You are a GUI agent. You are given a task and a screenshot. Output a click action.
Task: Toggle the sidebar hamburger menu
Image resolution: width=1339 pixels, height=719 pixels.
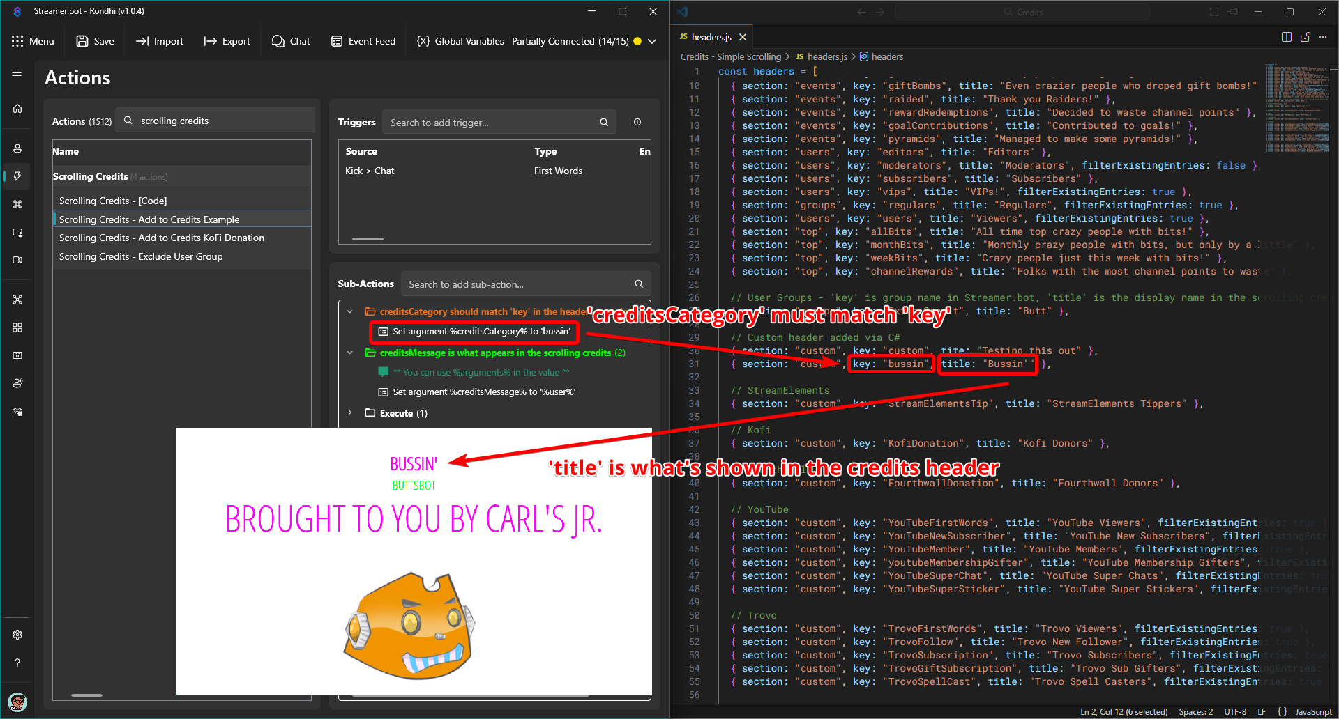click(17, 73)
